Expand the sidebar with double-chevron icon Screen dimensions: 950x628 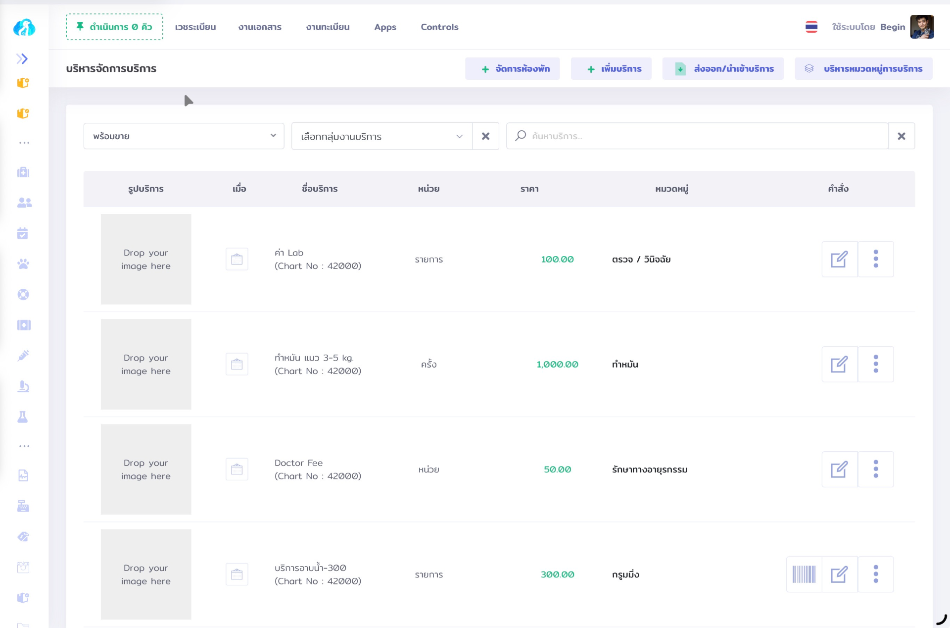pyautogui.click(x=22, y=59)
